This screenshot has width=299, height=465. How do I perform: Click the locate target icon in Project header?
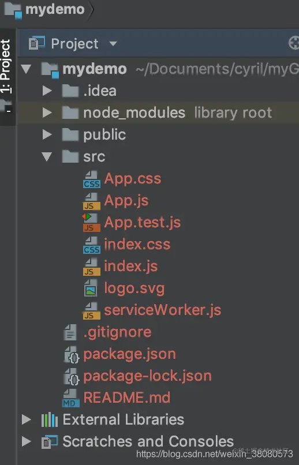pyautogui.click(x=294, y=43)
